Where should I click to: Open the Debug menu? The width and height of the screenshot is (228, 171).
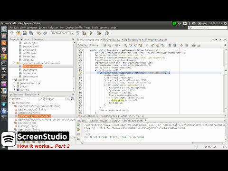(69, 28)
